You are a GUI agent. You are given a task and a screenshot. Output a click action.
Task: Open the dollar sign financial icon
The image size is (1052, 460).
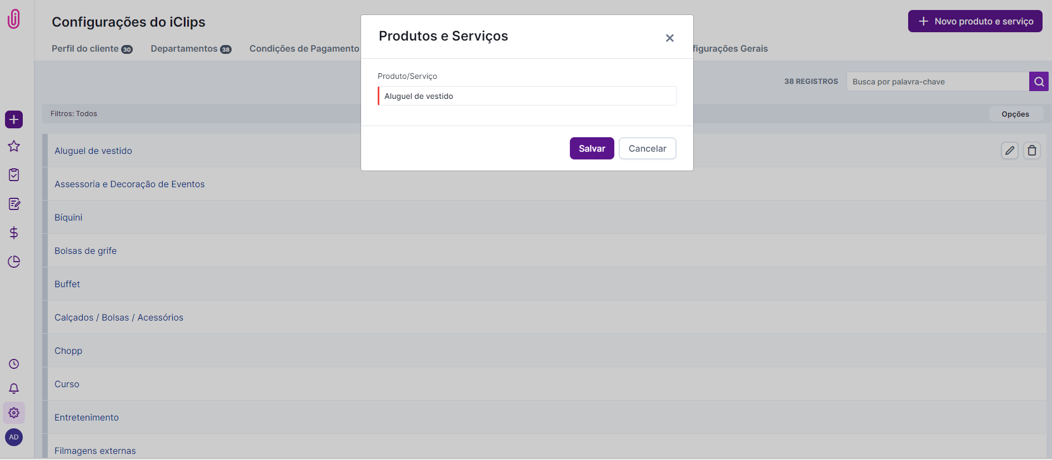(x=14, y=233)
